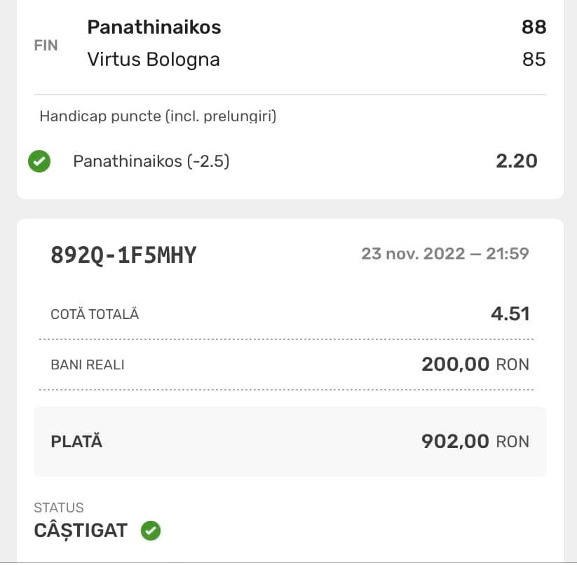The image size is (577, 565).
Task: Click the total odds value 4.51
Action: click(510, 313)
